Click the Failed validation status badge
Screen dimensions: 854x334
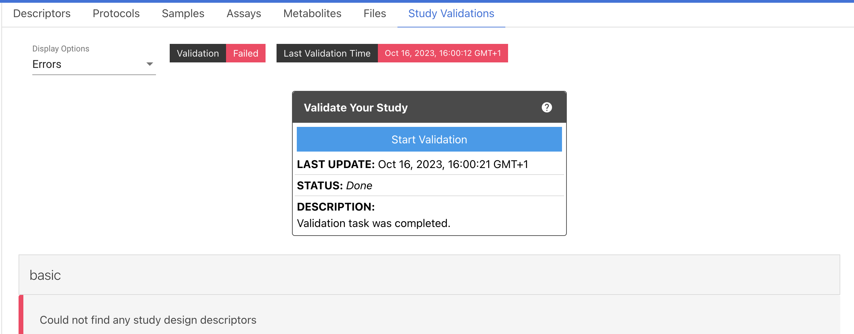246,53
